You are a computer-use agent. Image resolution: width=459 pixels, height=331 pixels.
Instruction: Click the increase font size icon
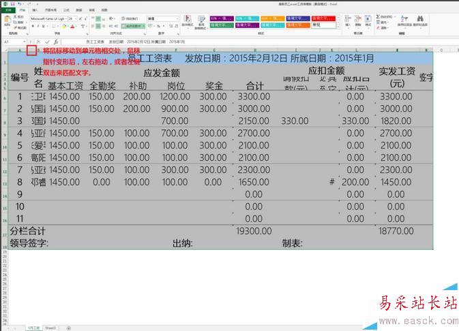(80, 18)
